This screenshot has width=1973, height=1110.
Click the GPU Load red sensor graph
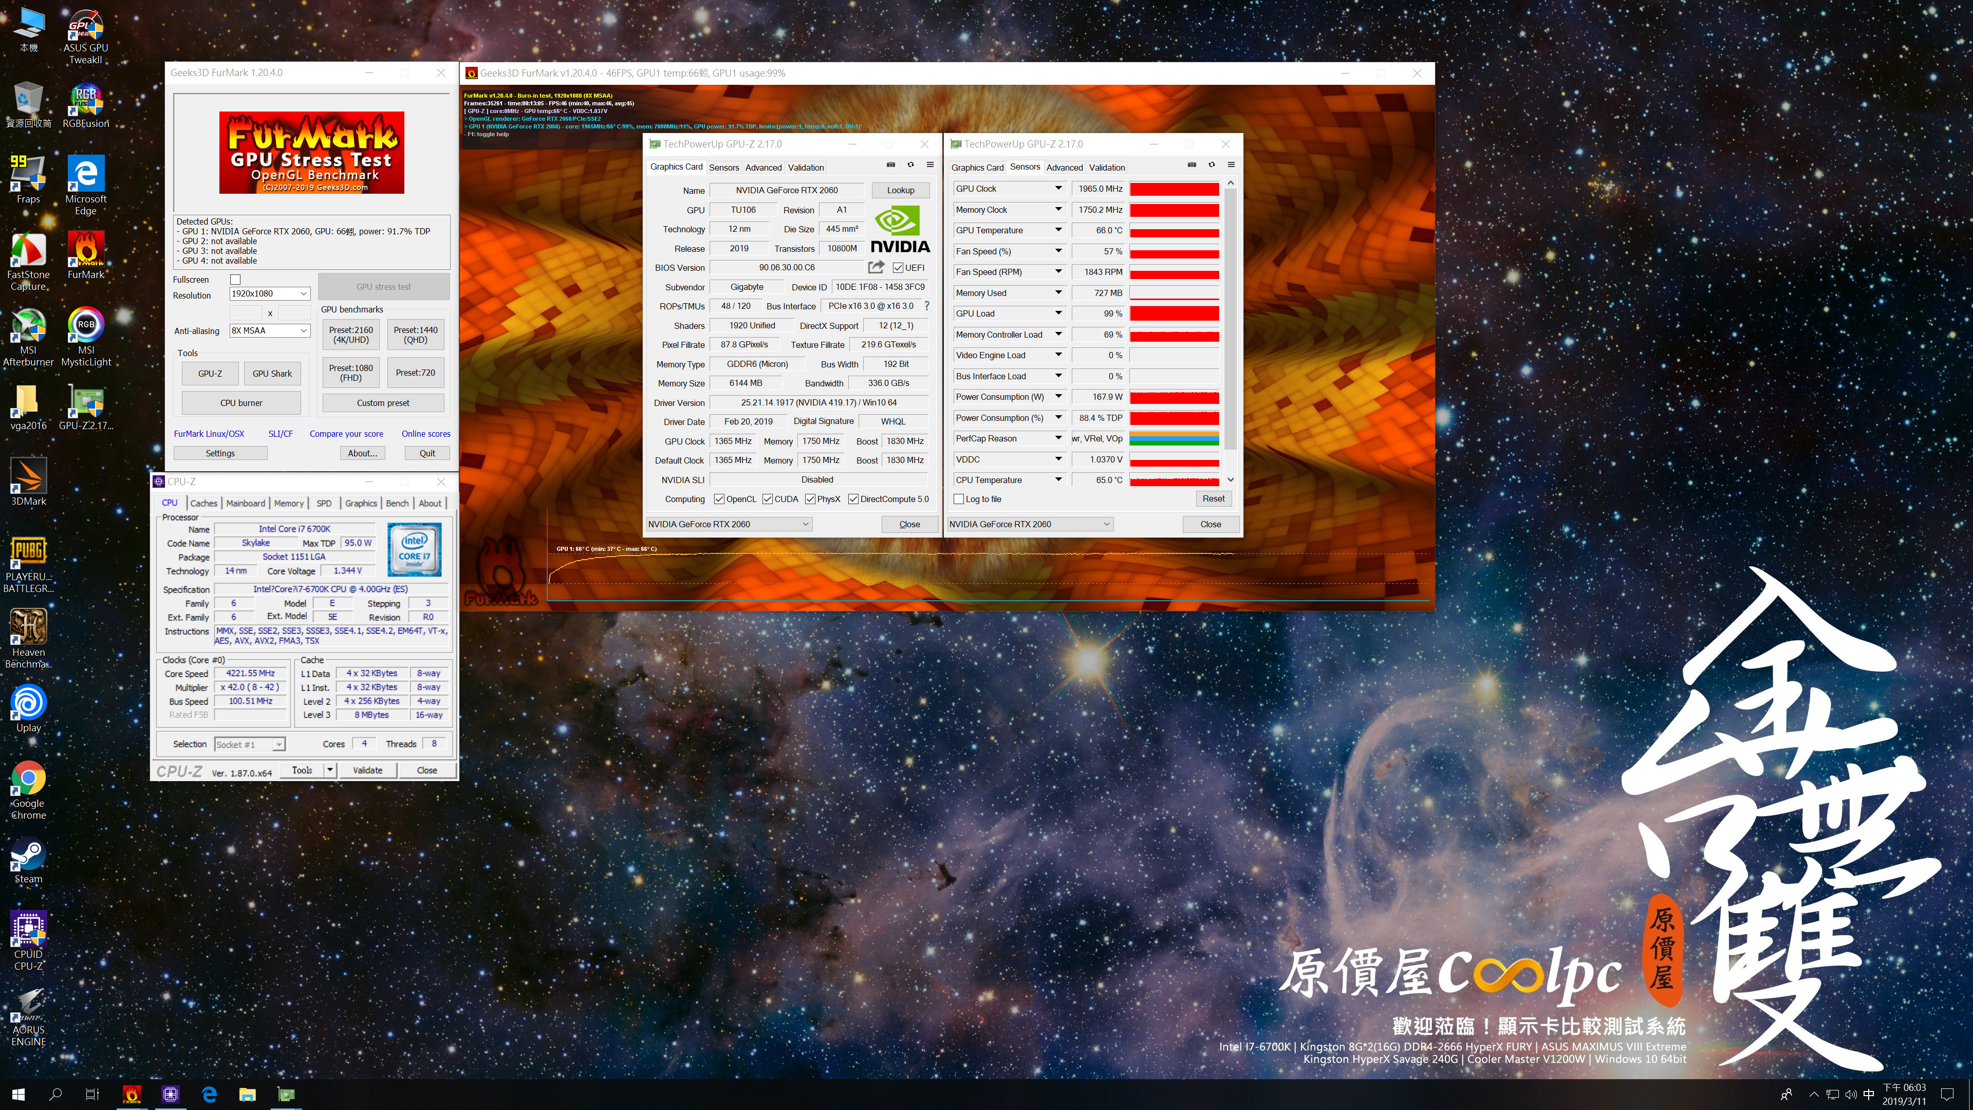click(1174, 313)
